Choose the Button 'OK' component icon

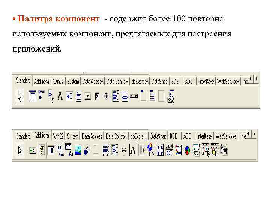[x=88, y=96]
